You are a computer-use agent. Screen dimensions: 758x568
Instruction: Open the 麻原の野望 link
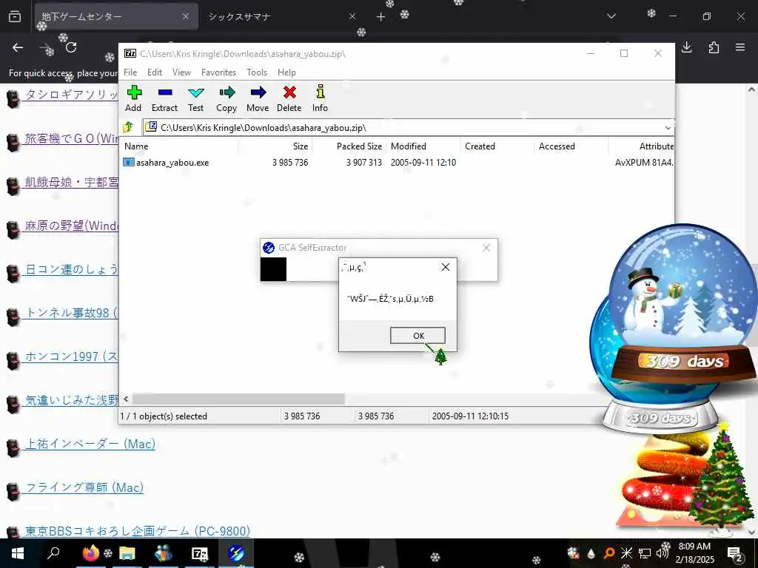[x=71, y=226]
